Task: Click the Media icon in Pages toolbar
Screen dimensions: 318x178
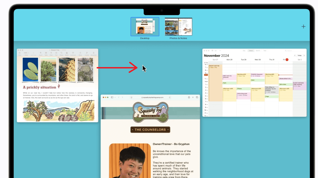Action: (x=67, y=53)
